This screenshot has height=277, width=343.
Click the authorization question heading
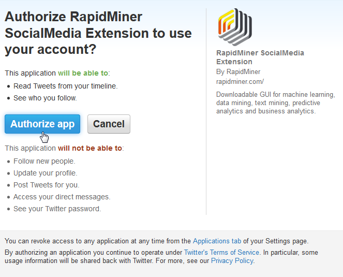(98, 33)
